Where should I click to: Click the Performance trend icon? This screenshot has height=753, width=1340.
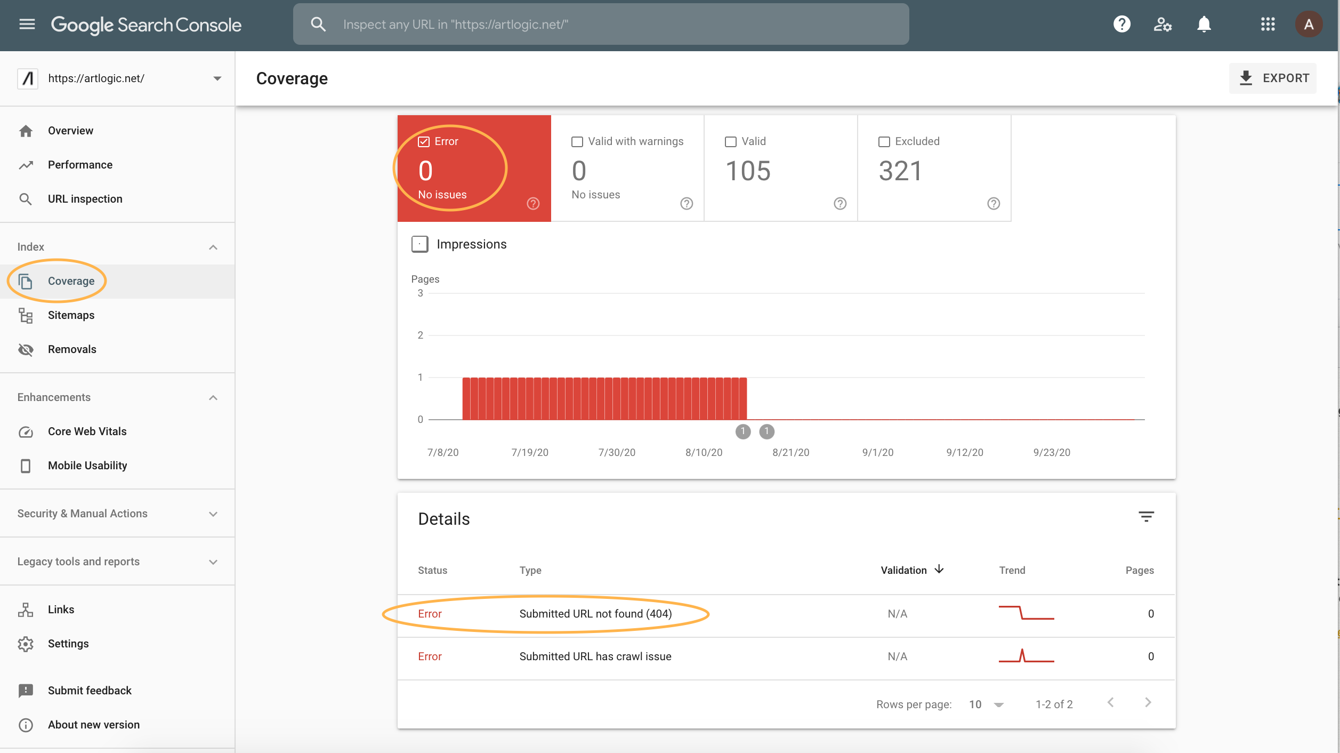click(26, 165)
